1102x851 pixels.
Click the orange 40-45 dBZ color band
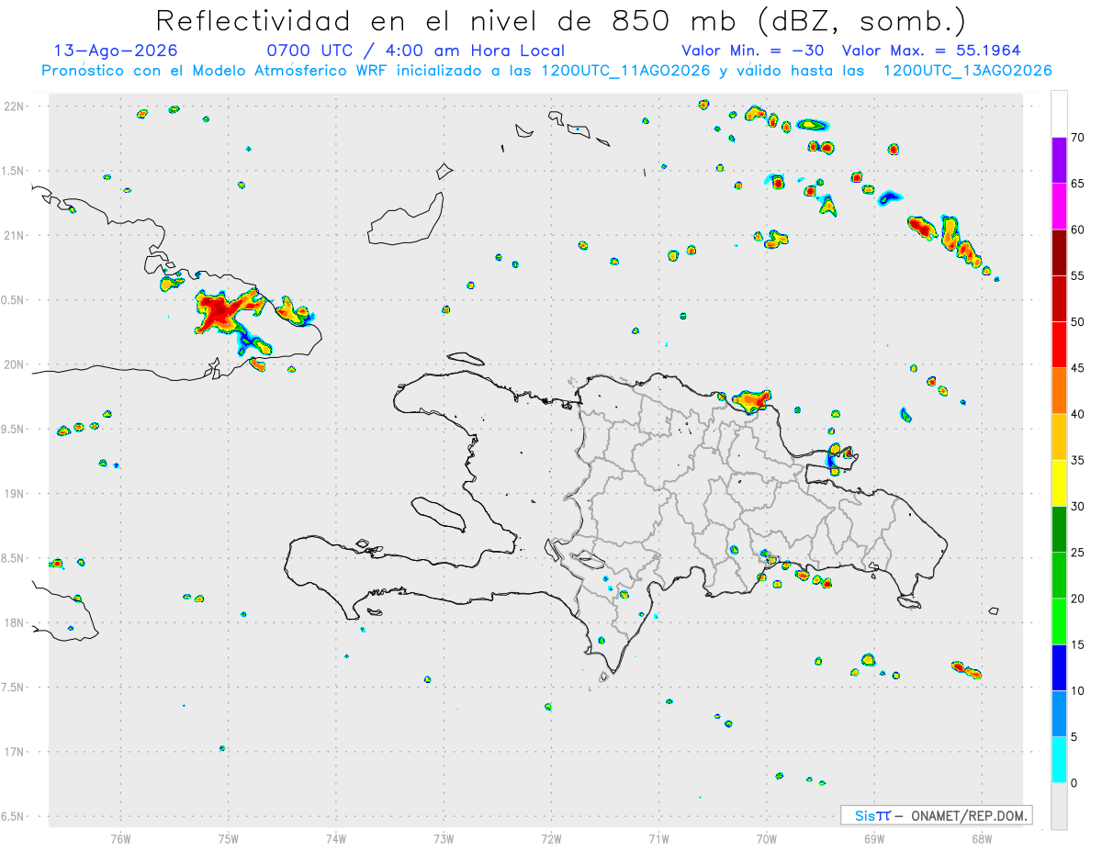(1059, 391)
